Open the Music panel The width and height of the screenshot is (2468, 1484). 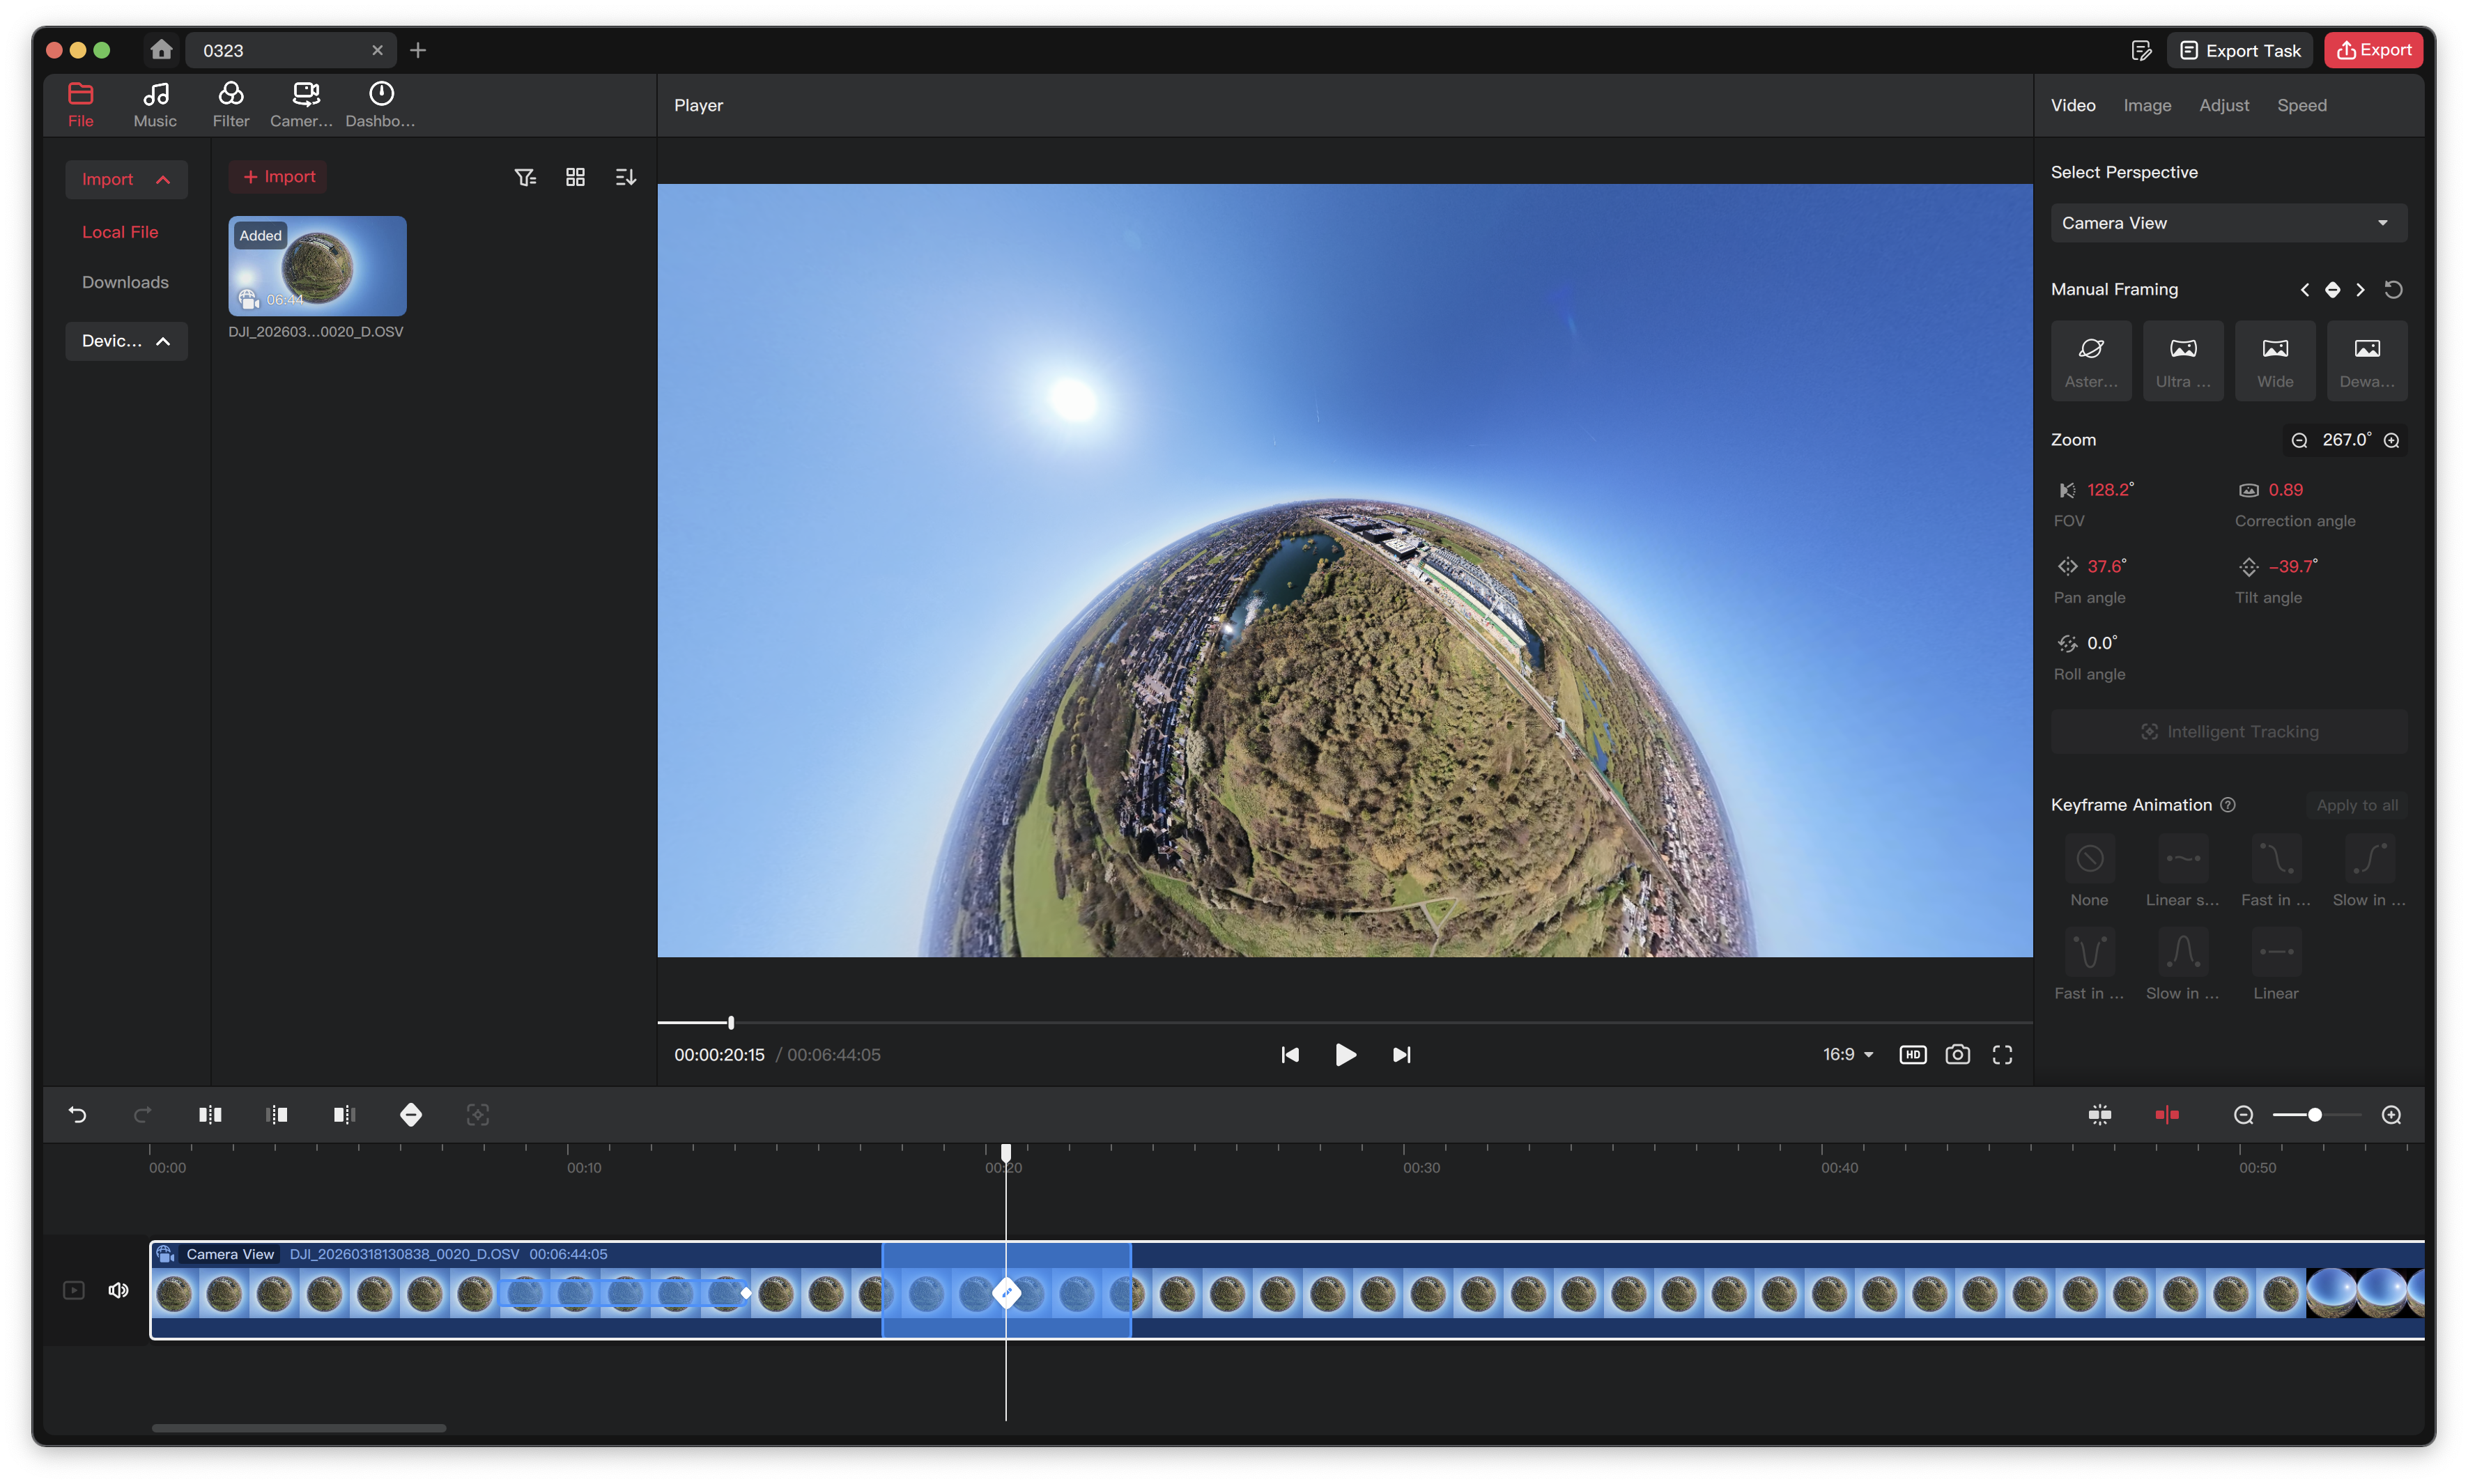(155, 104)
